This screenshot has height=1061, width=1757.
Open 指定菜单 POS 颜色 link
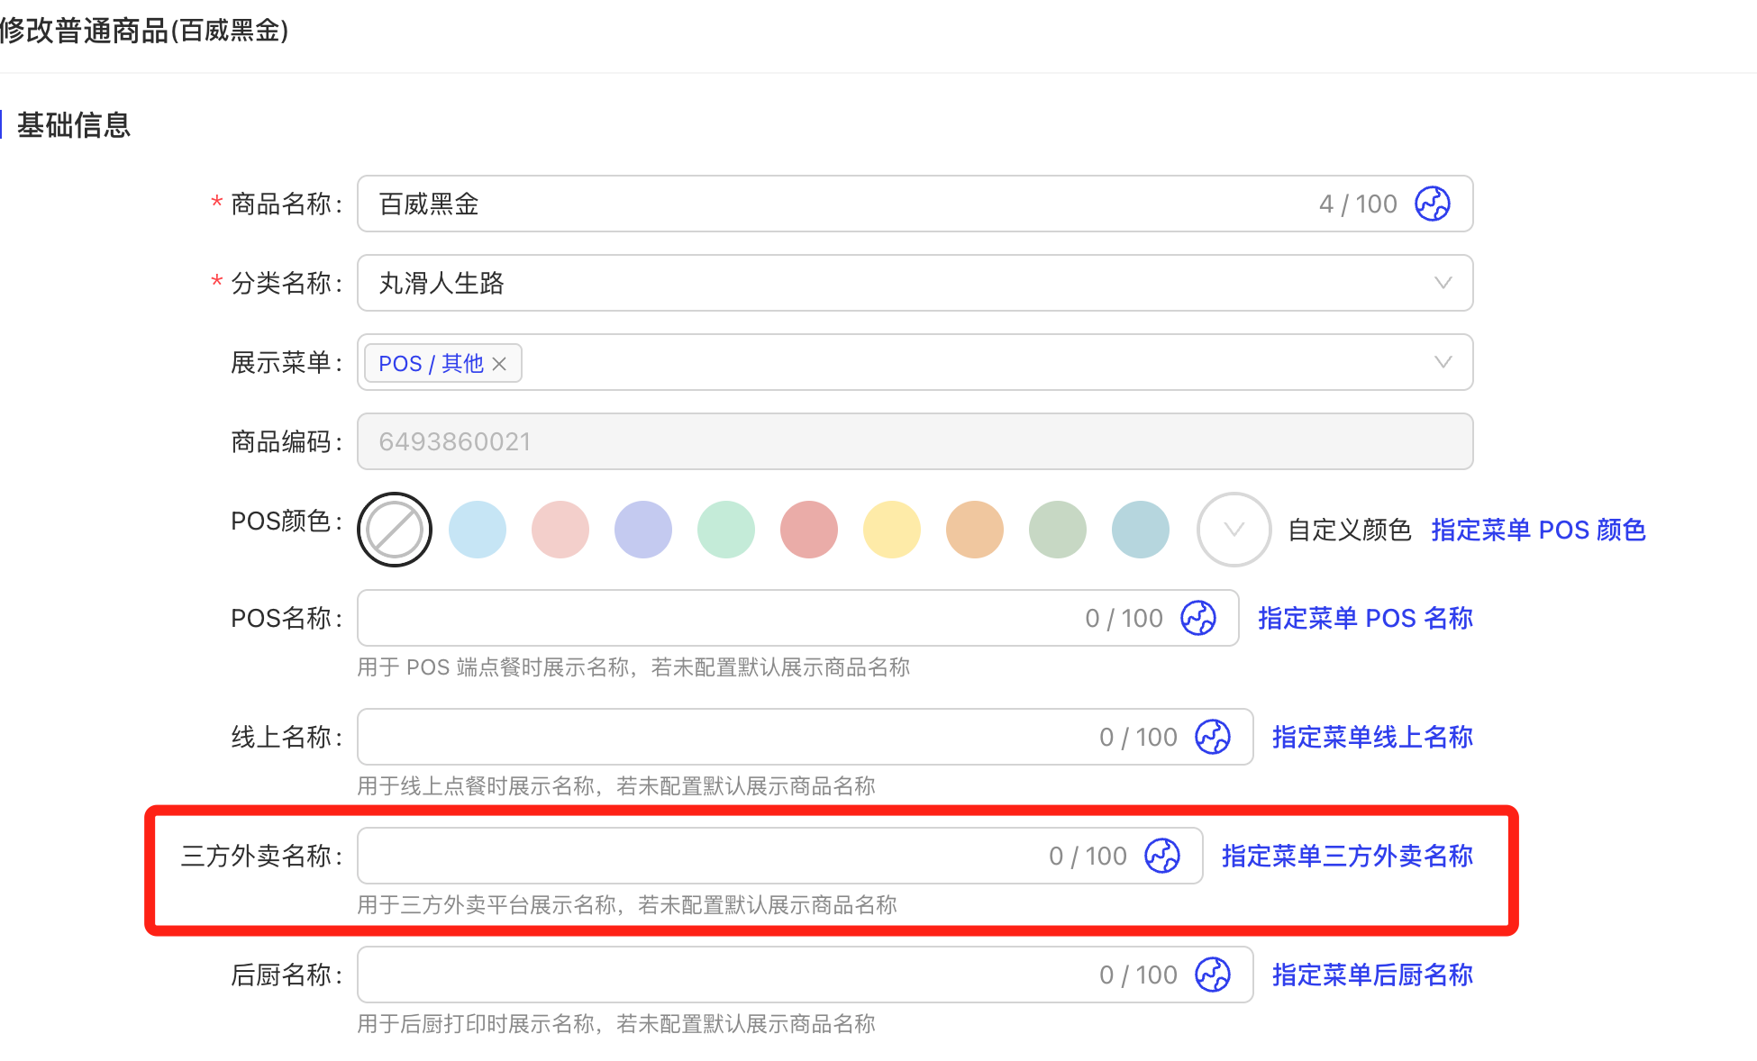(x=1538, y=530)
